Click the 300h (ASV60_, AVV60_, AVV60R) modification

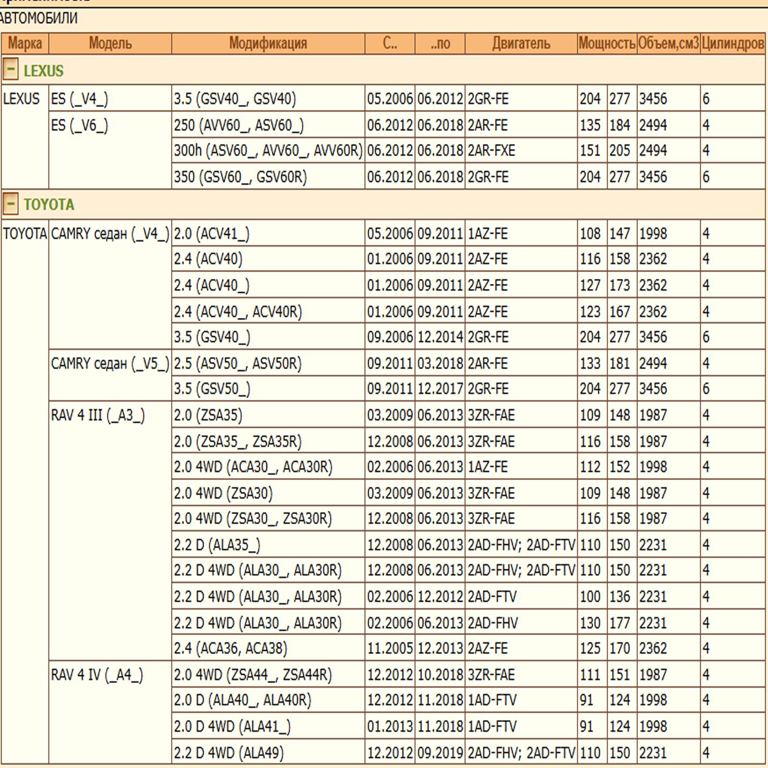(x=268, y=151)
